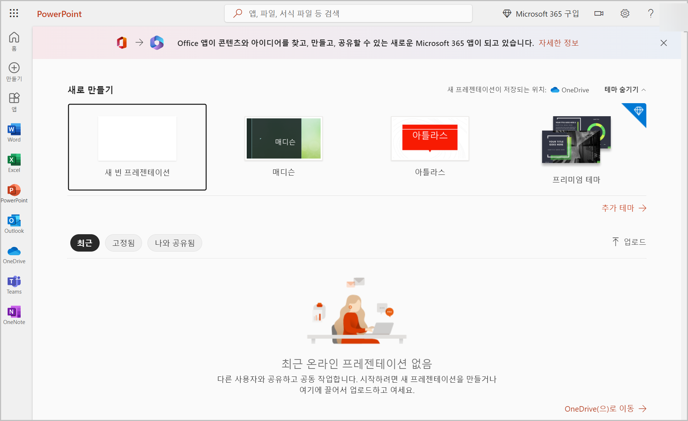Open the video camera meeting icon
688x421 pixels.
tap(599, 13)
